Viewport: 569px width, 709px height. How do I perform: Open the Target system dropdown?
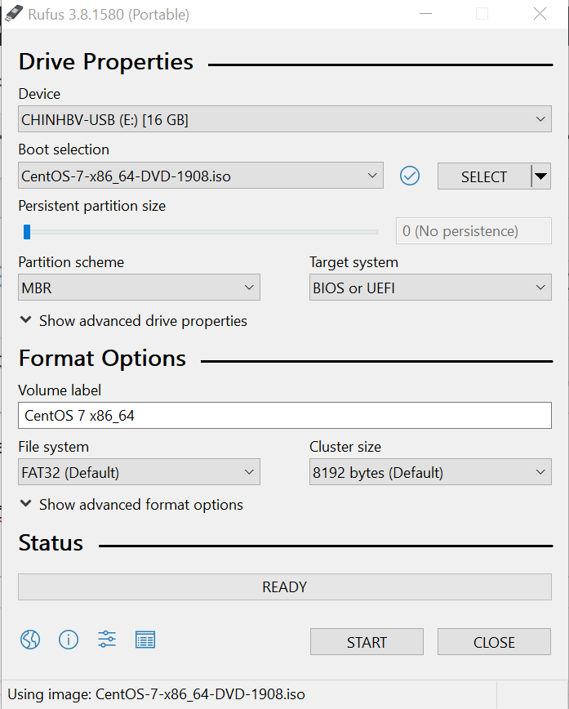click(430, 288)
